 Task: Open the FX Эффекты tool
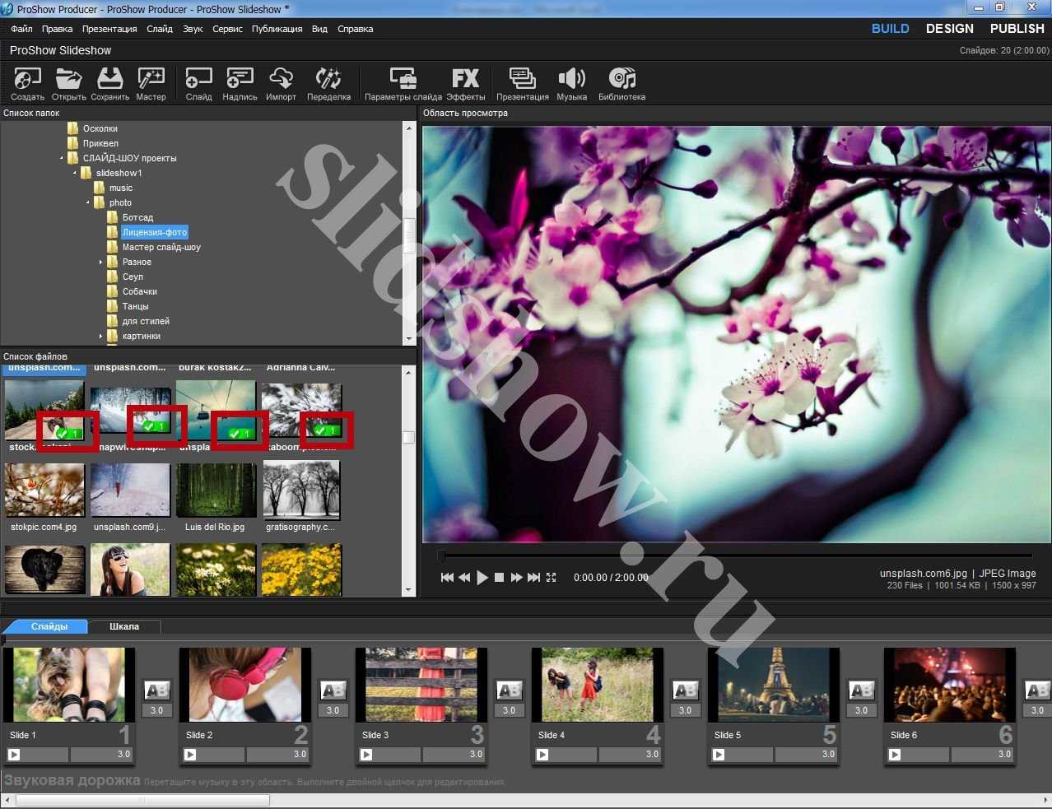[x=465, y=80]
